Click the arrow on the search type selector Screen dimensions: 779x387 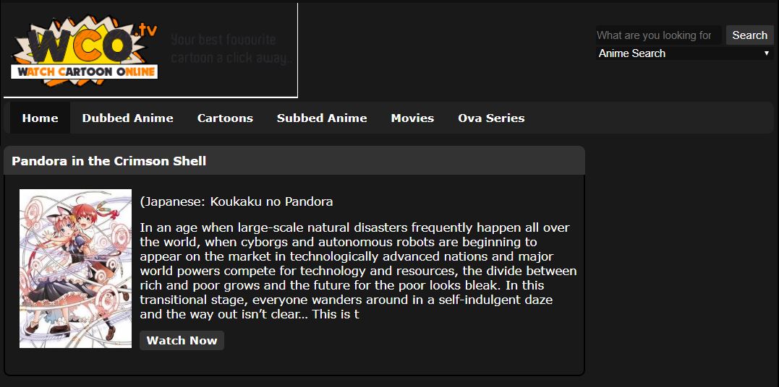tap(767, 53)
